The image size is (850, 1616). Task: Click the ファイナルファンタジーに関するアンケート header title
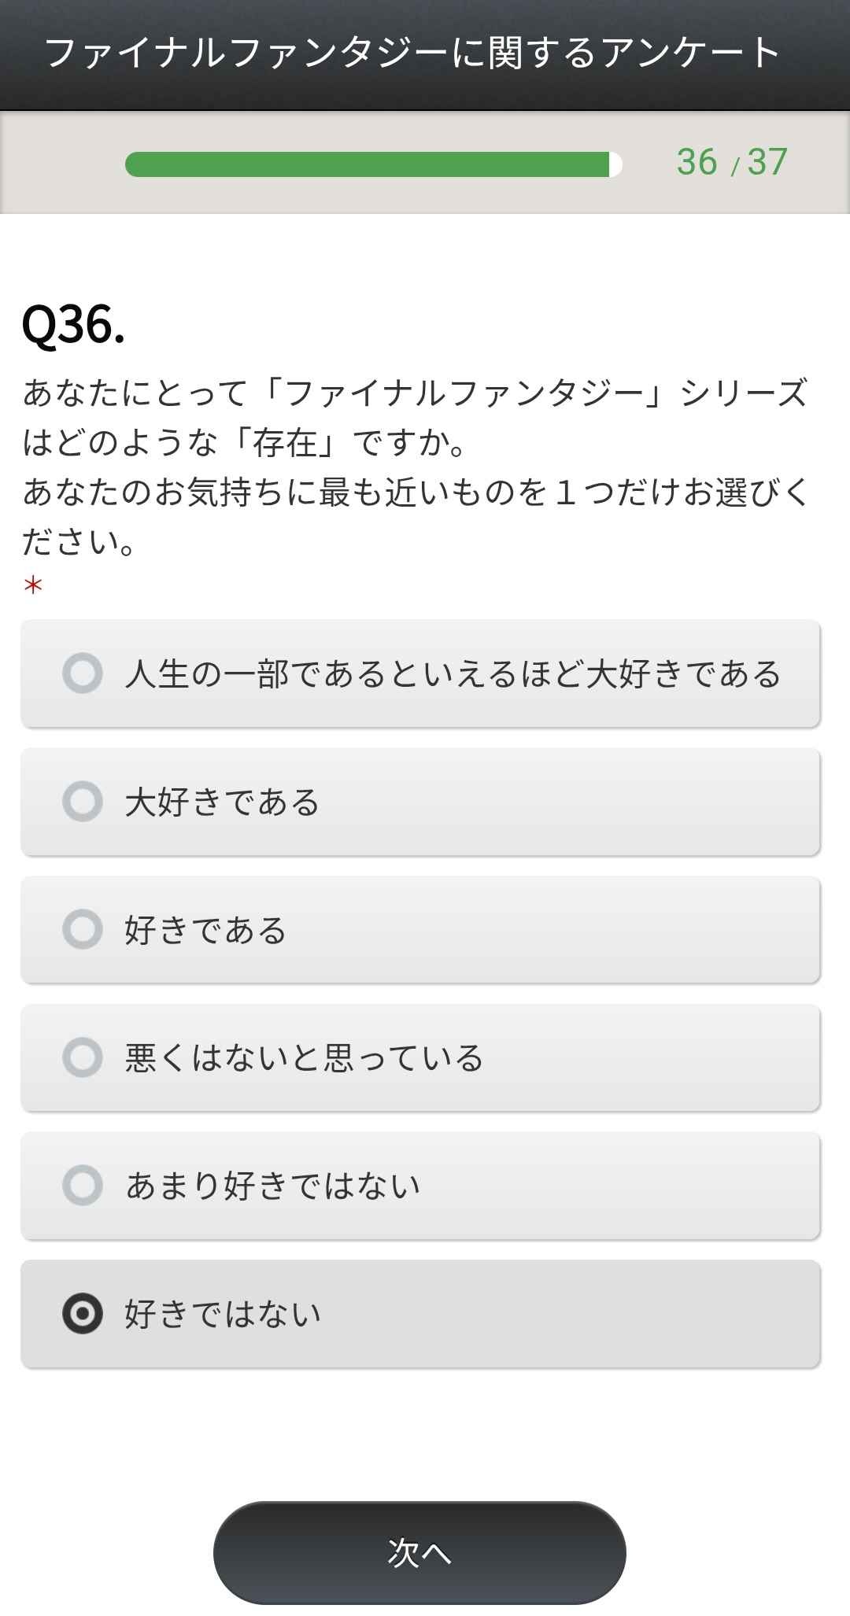pyautogui.click(x=412, y=53)
